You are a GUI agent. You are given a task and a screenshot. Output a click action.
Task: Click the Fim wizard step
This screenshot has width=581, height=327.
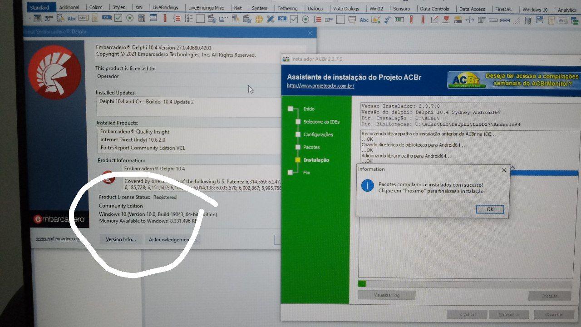[307, 173]
